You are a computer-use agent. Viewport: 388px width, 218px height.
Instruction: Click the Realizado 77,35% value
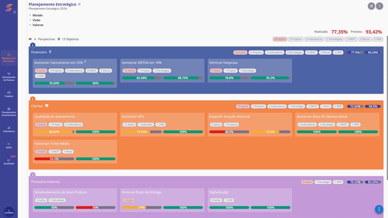[339, 32]
